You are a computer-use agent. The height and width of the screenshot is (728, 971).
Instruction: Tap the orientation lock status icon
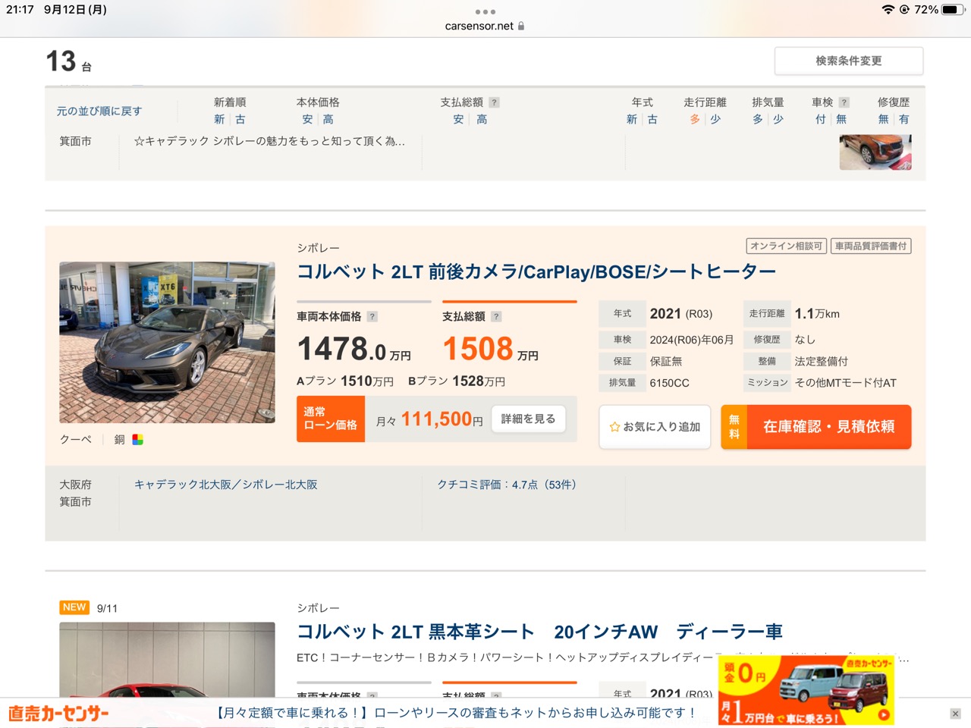pos(904,10)
